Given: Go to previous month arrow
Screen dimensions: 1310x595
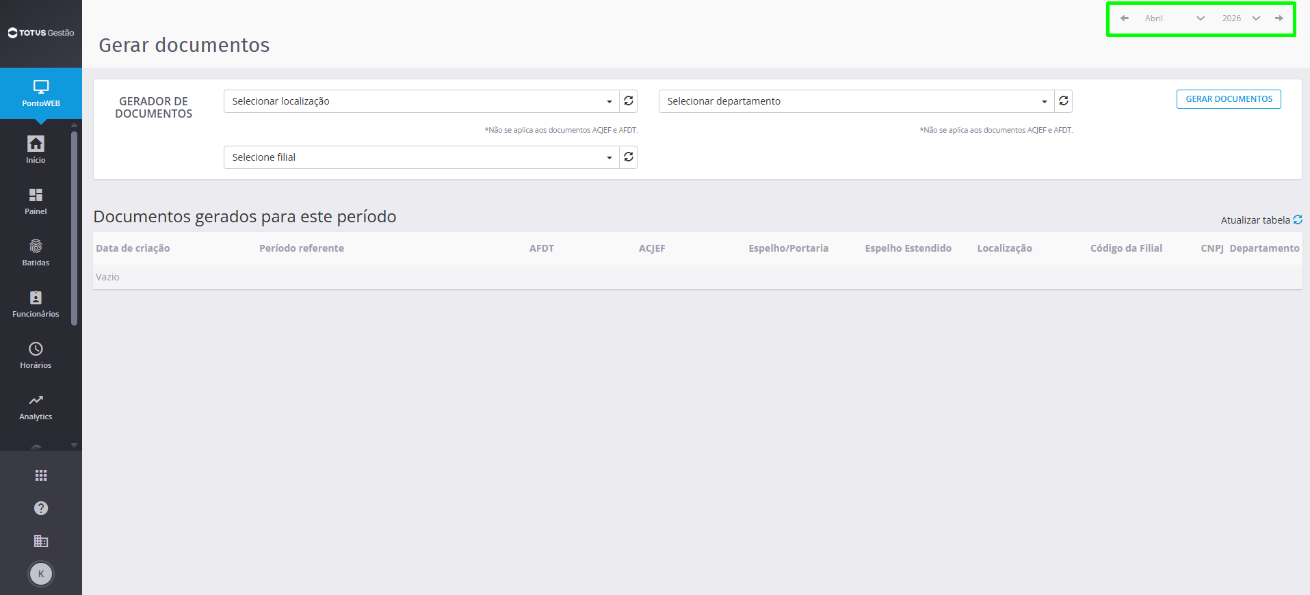Looking at the screenshot, I should click(1125, 18).
